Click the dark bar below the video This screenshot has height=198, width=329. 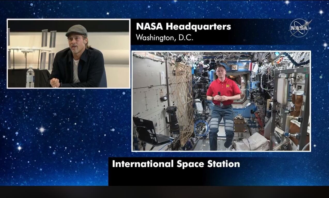[164, 192]
